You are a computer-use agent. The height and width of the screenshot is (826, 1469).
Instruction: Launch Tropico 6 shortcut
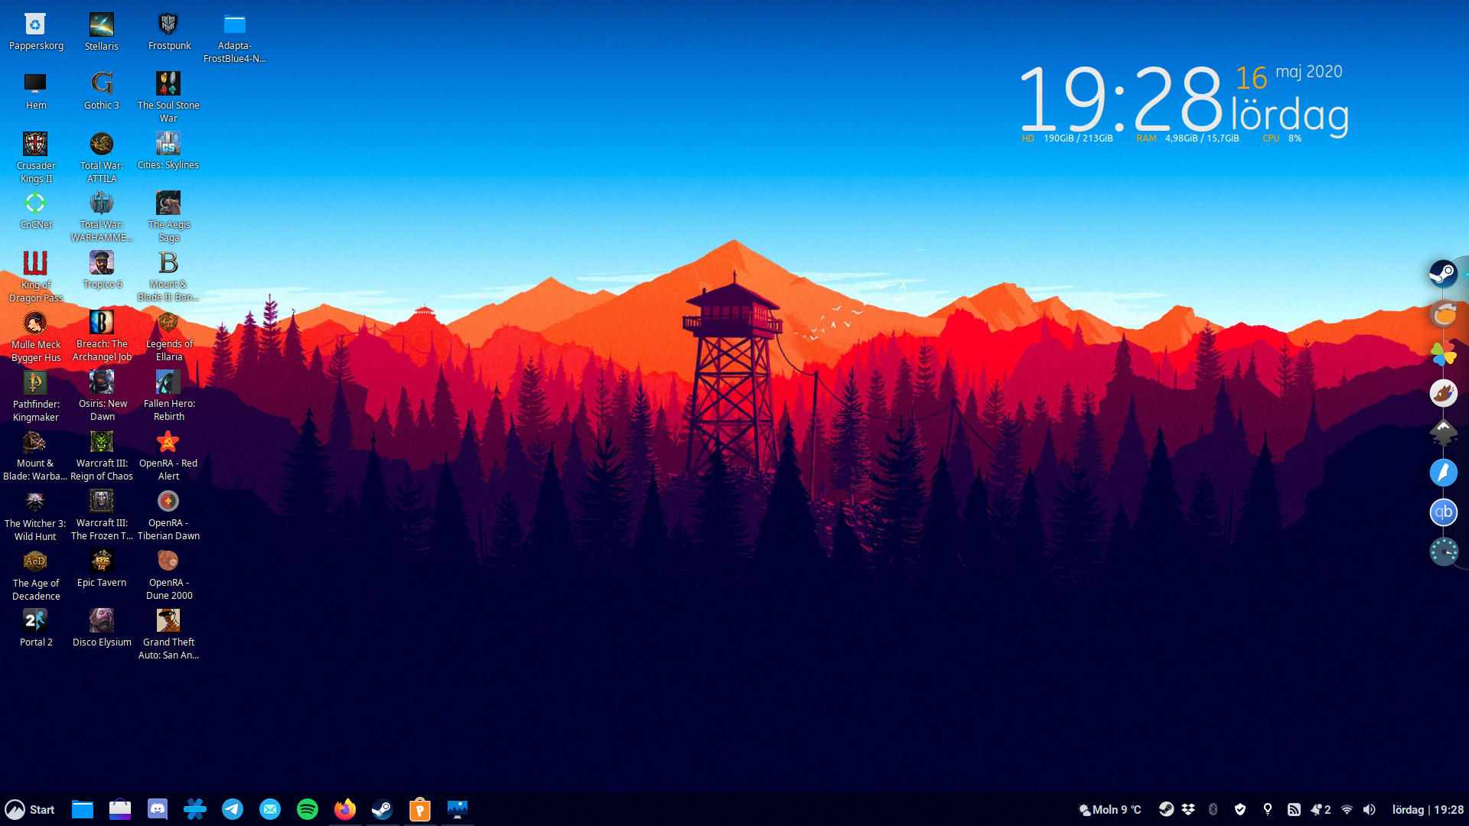102,271
